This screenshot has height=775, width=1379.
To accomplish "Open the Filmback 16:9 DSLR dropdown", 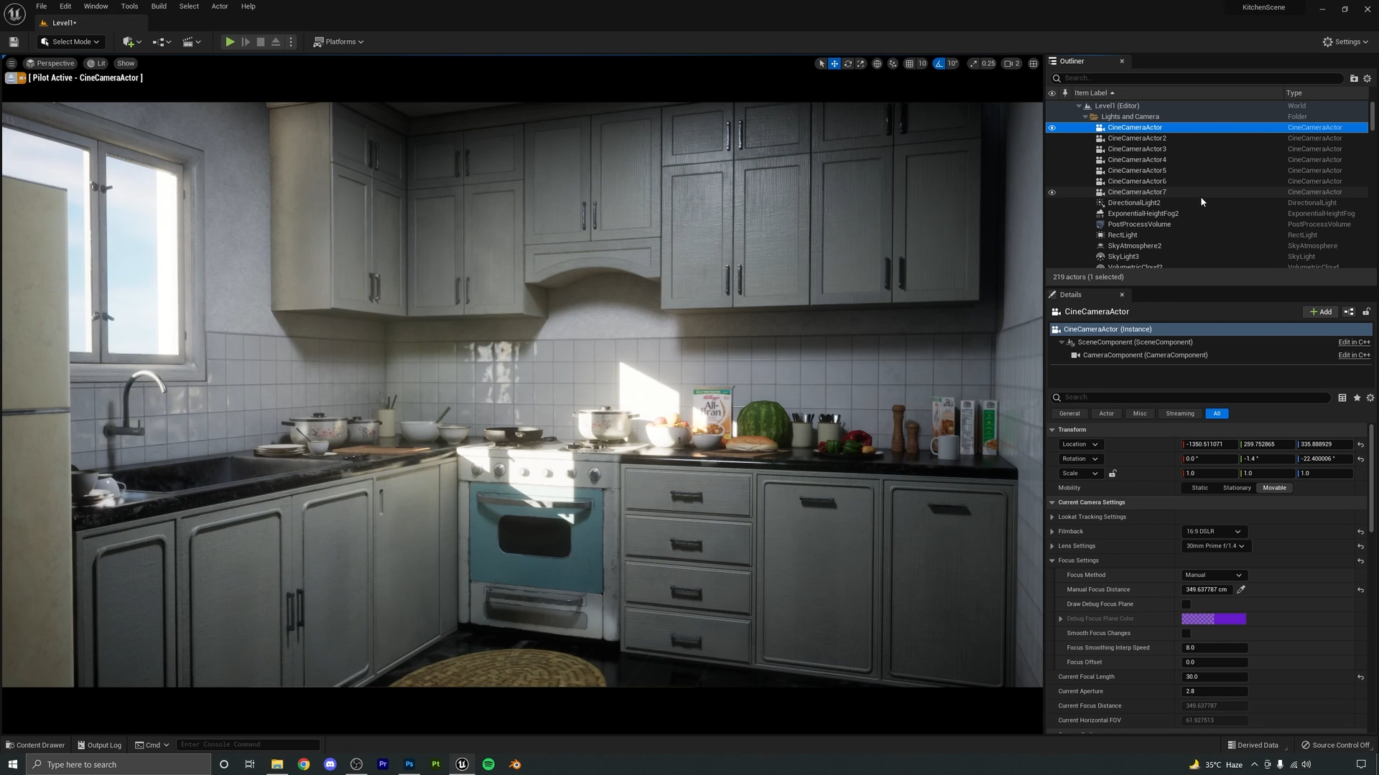I will (1214, 532).
